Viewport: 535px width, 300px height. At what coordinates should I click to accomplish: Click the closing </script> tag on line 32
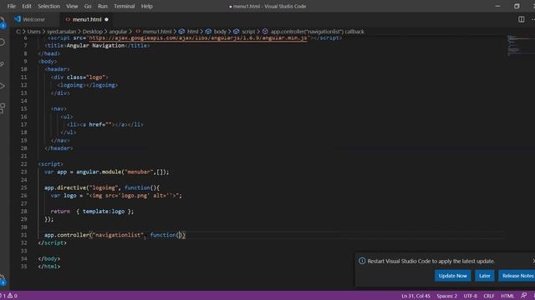coord(53,242)
